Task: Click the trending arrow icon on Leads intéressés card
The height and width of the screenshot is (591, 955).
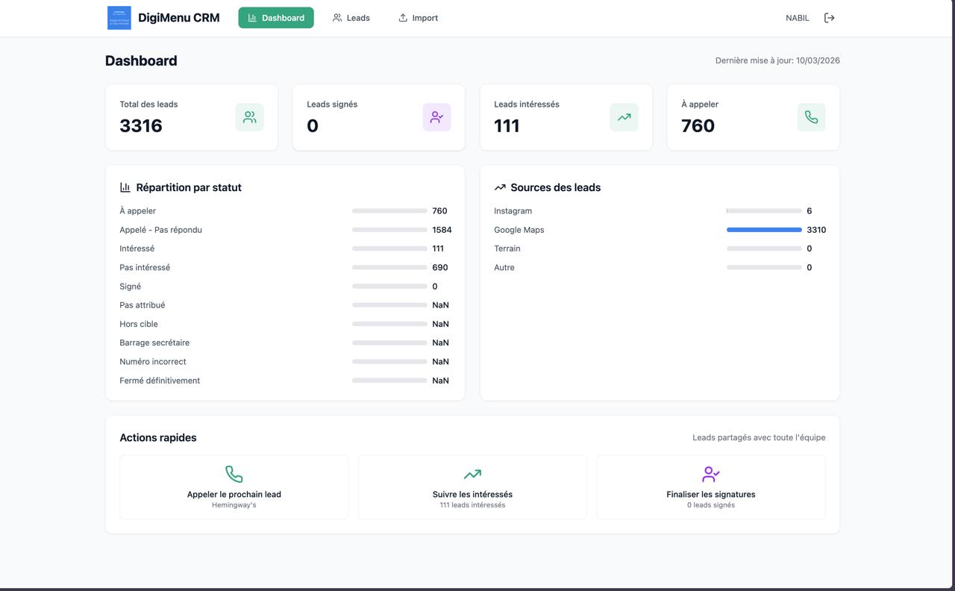Action: (624, 117)
